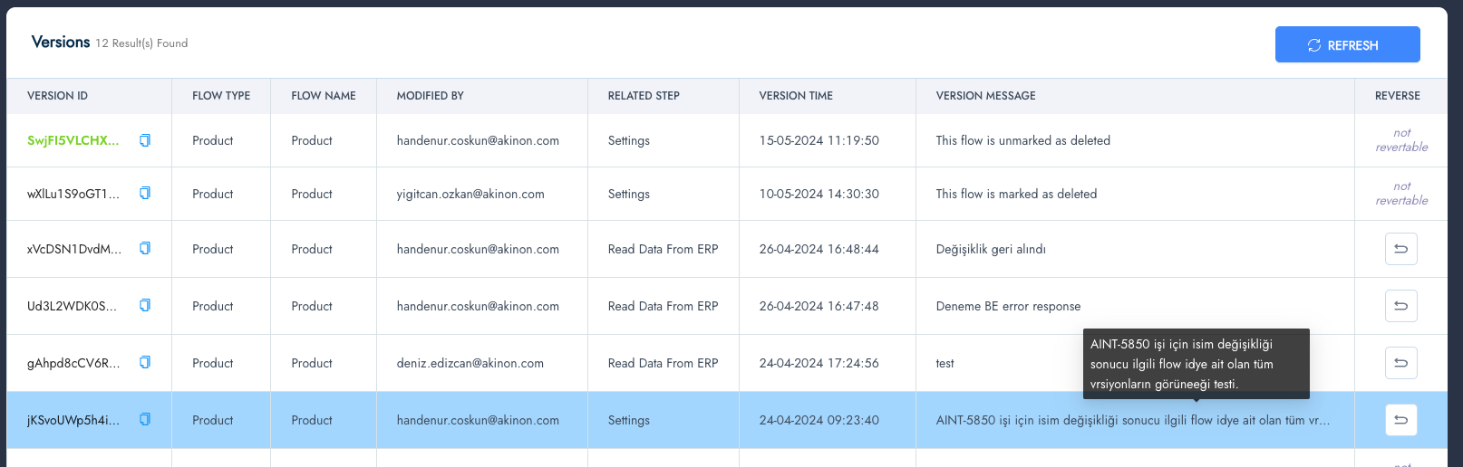Copy version ID jKSvoUWp5h4i
1463x467 pixels.
(x=145, y=419)
